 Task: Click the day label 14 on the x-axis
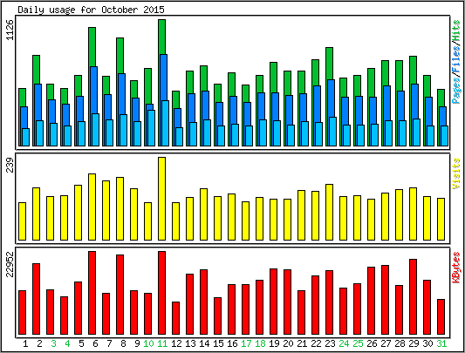click(x=204, y=343)
